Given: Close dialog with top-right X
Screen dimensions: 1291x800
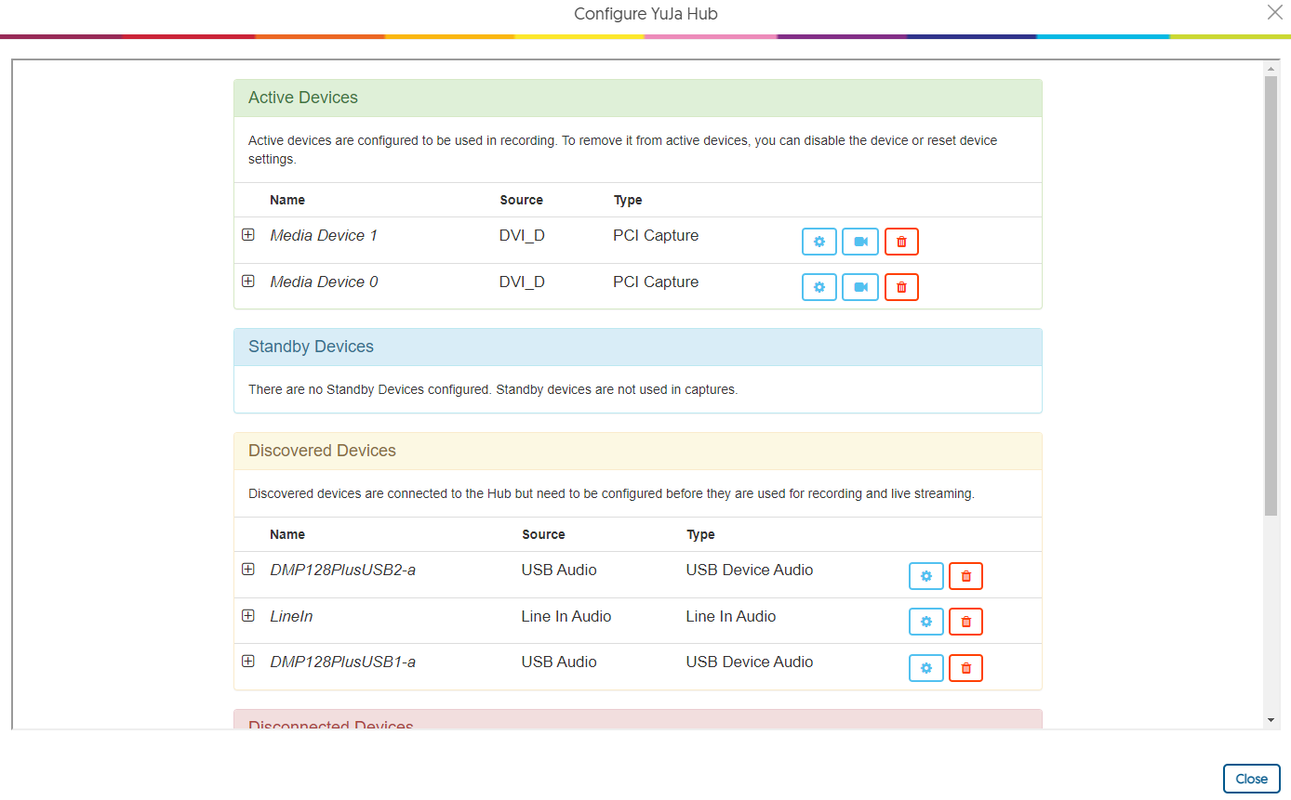Looking at the screenshot, I should pos(1274,12).
